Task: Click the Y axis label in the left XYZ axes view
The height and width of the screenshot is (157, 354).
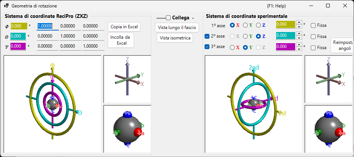Action: pyautogui.click(x=142, y=74)
